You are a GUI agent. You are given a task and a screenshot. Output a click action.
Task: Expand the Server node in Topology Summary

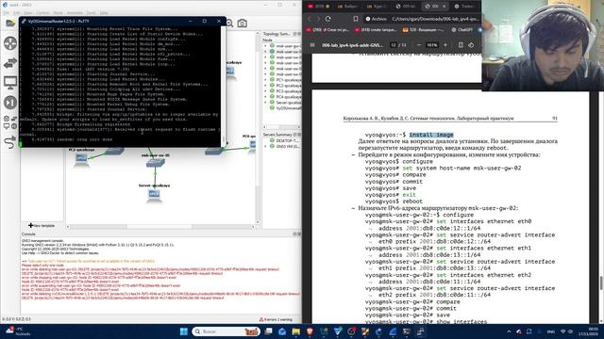(x=265, y=103)
